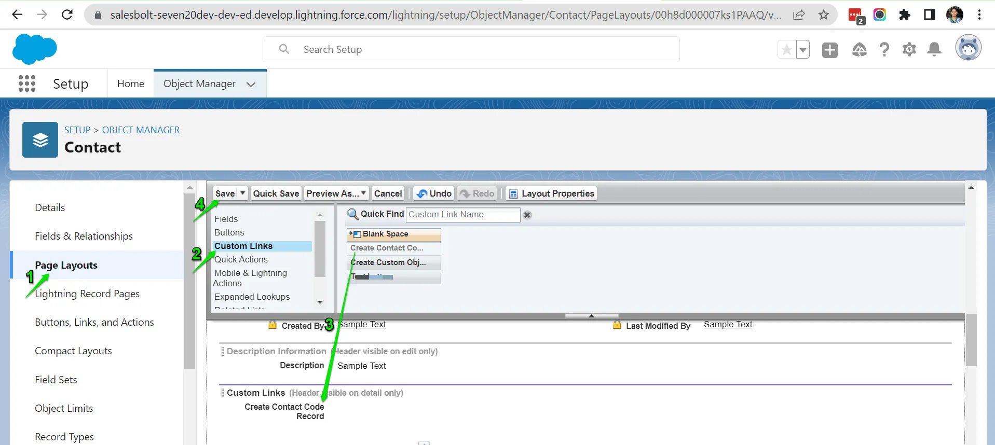Image resolution: width=995 pixels, height=445 pixels.
Task: Share this page from the address bar
Action: pos(799,15)
